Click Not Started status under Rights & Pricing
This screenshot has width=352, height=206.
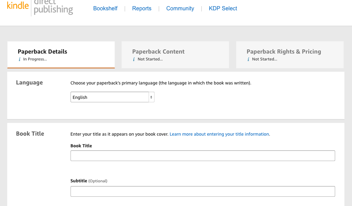click(265, 59)
